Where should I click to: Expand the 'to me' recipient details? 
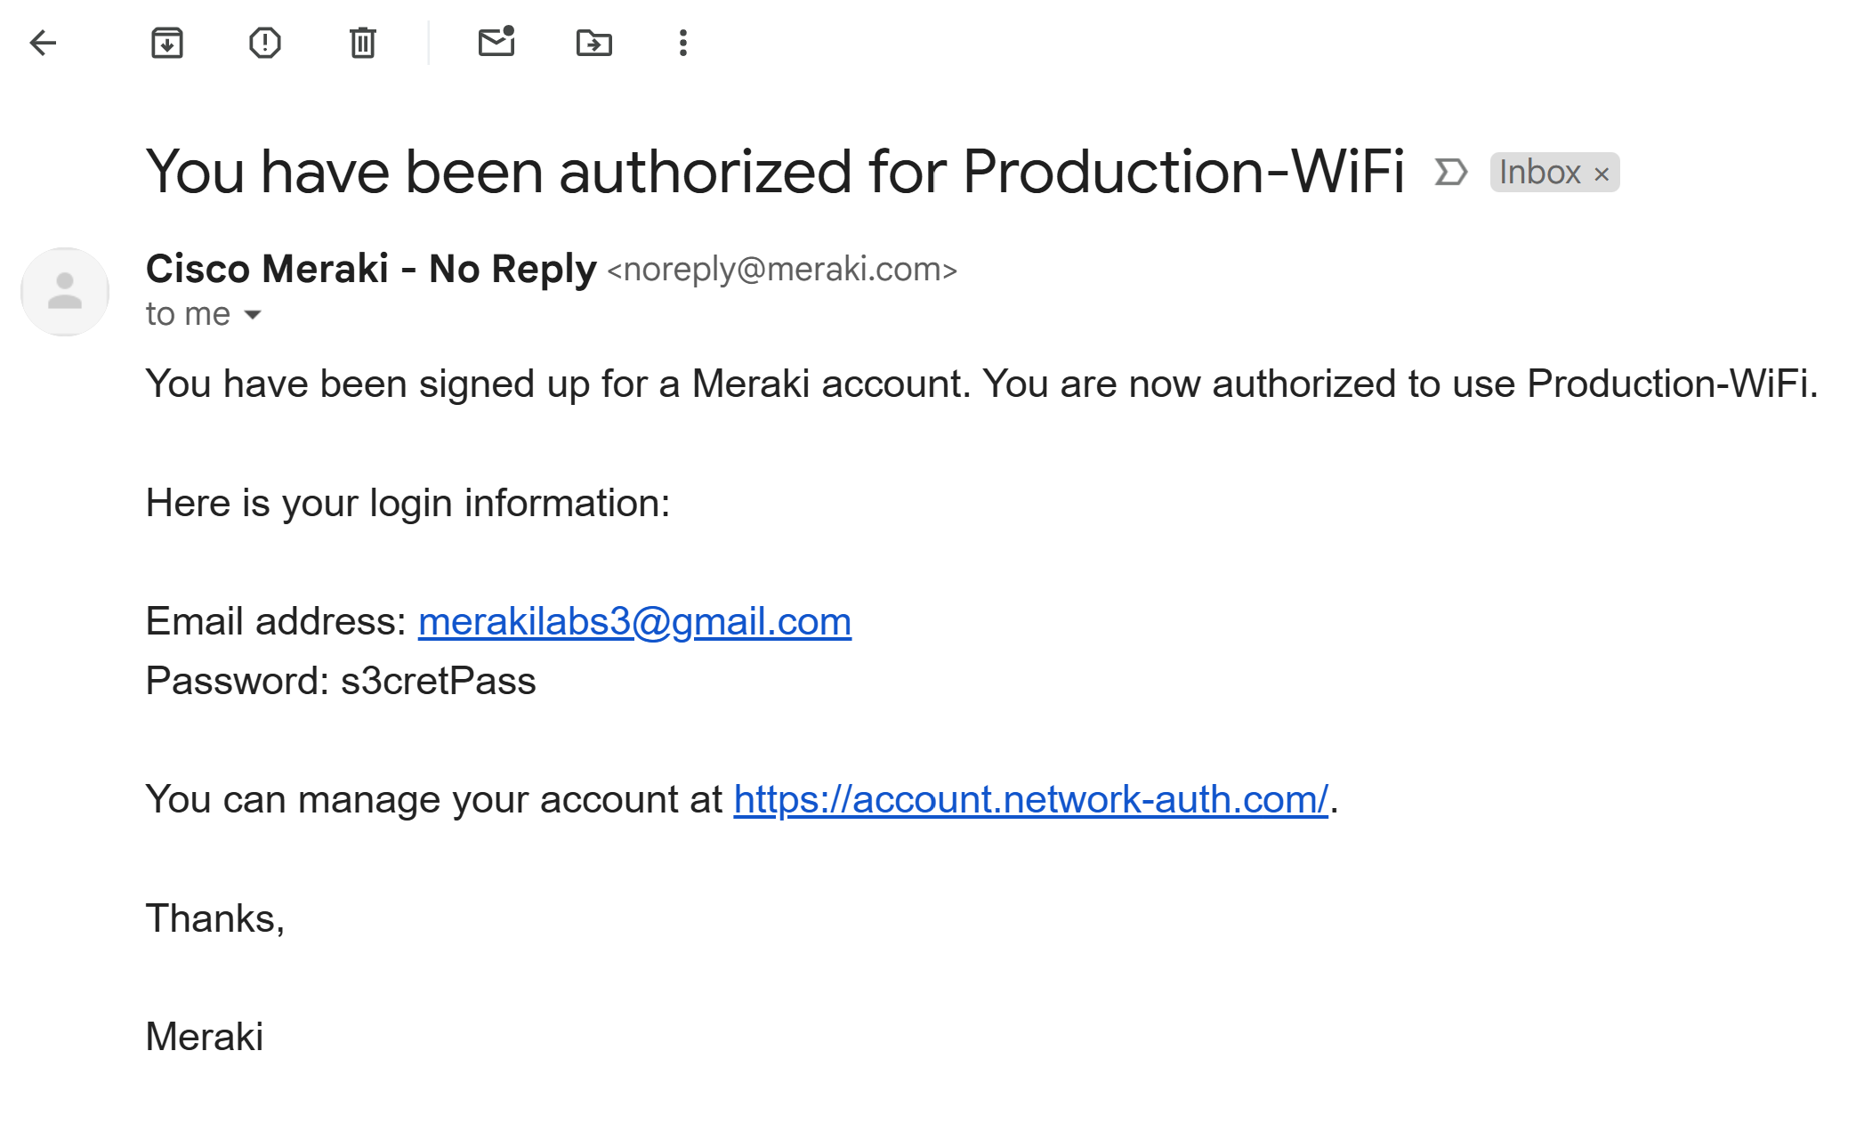click(x=253, y=314)
